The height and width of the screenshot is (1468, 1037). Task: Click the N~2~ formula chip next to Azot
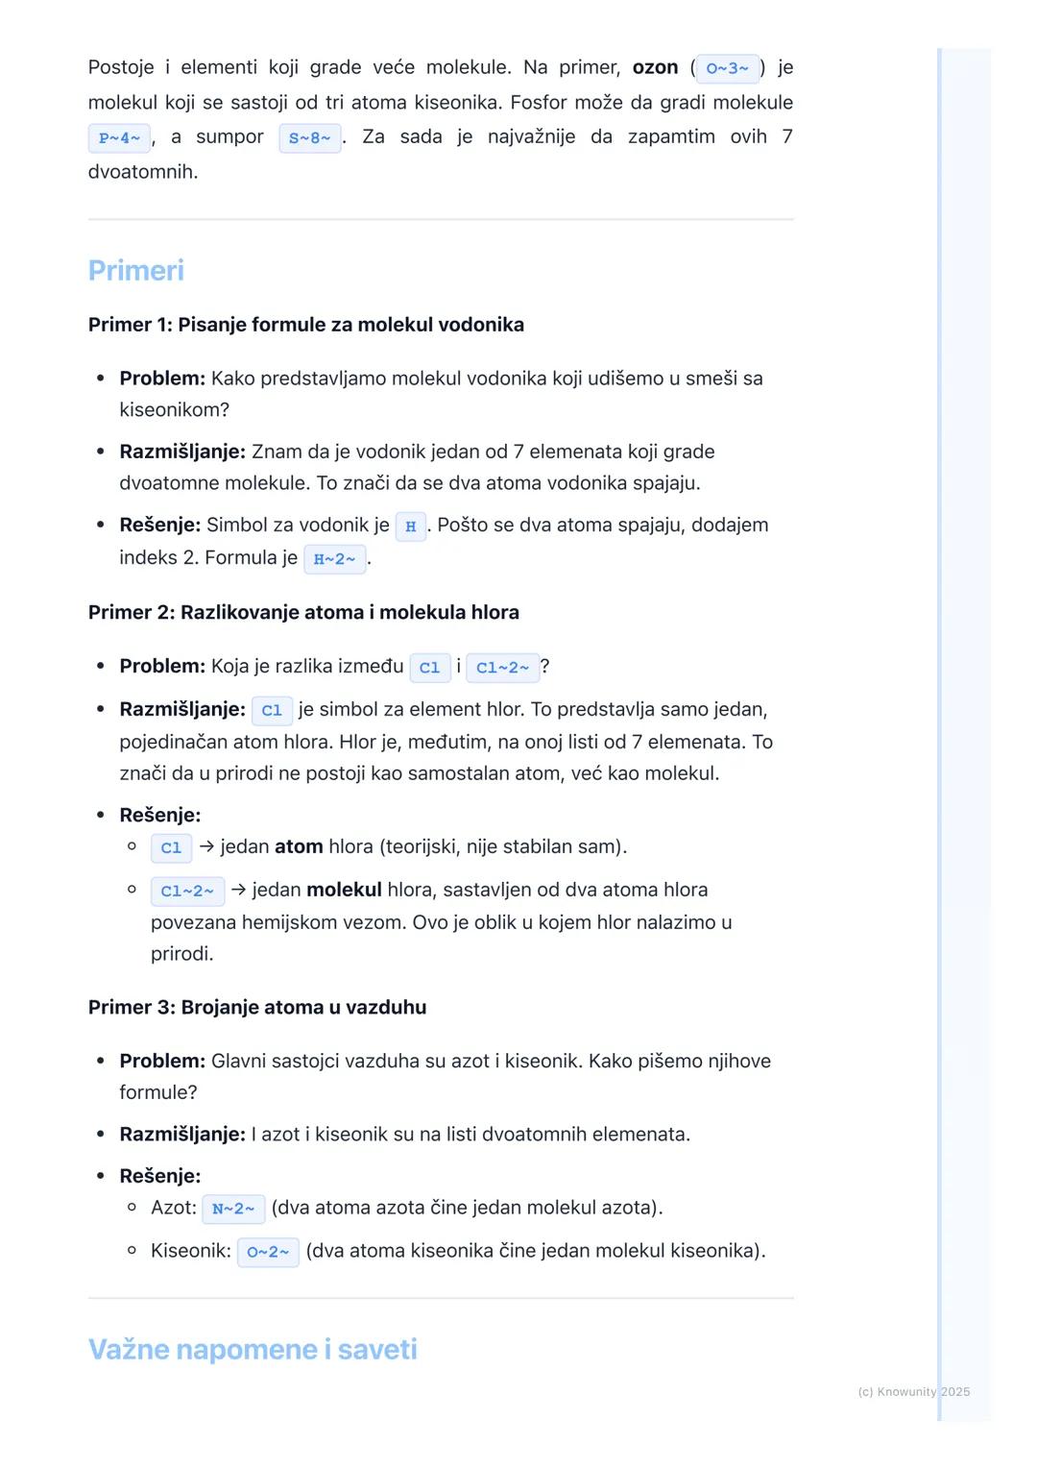233,1209
